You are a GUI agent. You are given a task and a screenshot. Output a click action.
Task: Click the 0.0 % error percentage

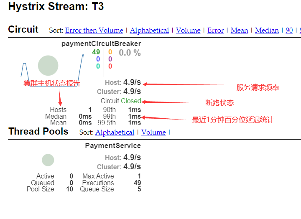coord(130,53)
